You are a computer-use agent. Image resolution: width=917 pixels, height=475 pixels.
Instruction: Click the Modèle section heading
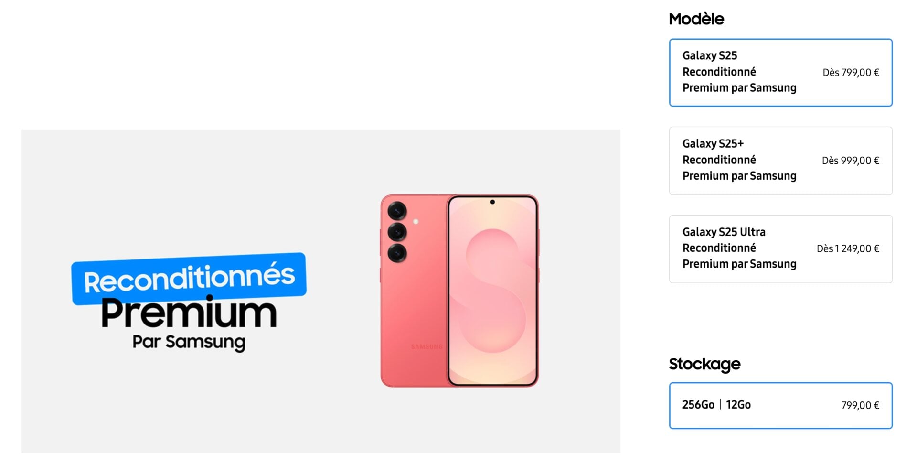tap(696, 19)
